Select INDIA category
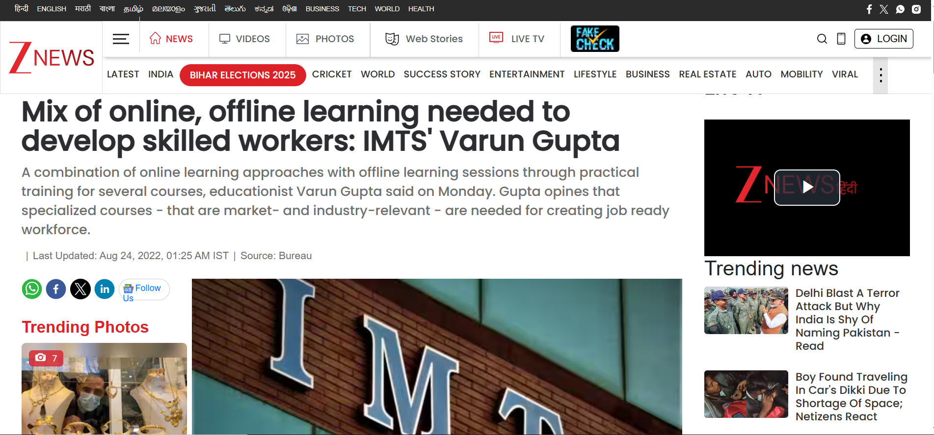 click(160, 74)
